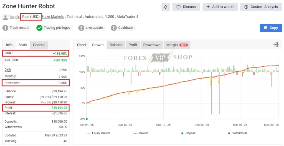Click the Deposits value $10,000.00

(x=59, y=122)
